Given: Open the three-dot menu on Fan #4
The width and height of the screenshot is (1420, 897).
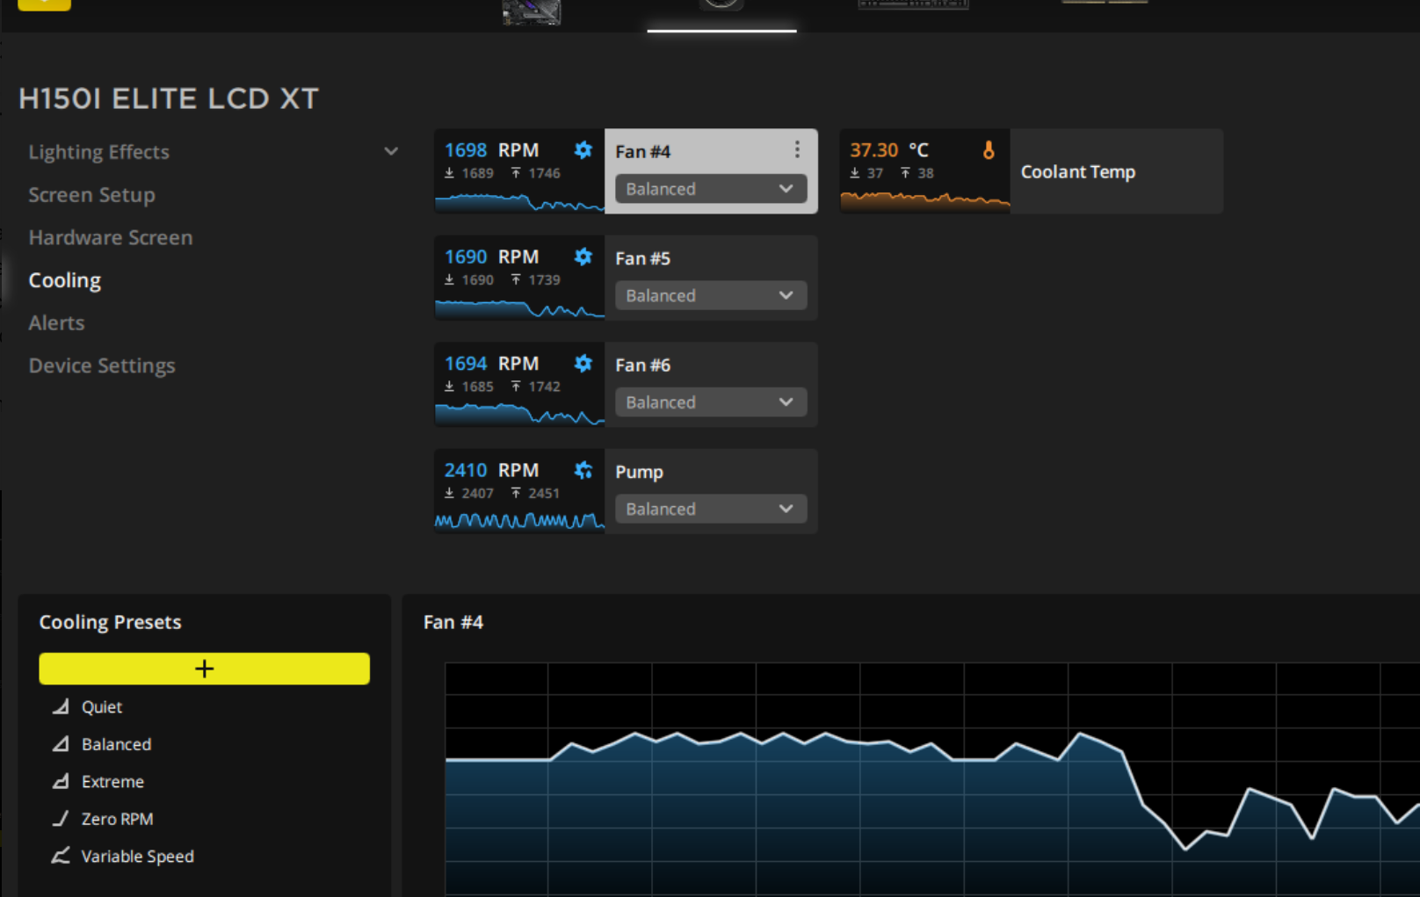Looking at the screenshot, I should click(x=797, y=150).
